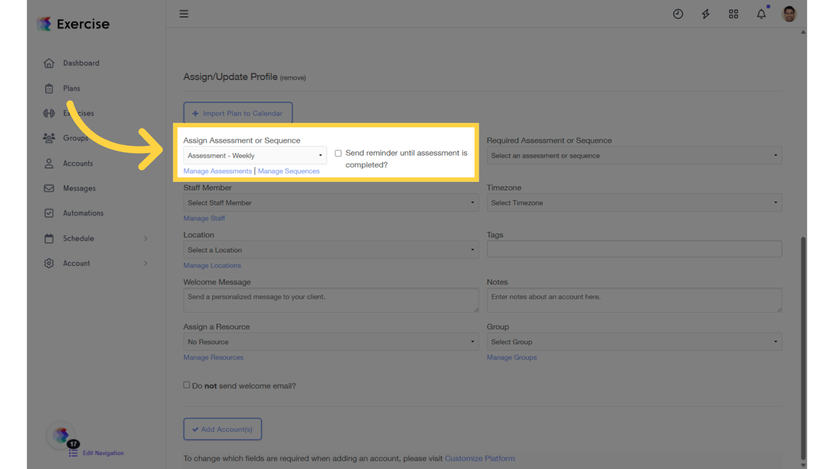Check the Do not send welcome email box
The image size is (834, 469).
click(x=187, y=384)
